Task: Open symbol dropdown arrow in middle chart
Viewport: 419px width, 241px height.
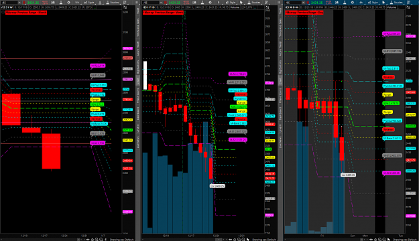Action: (x=161, y=3)
